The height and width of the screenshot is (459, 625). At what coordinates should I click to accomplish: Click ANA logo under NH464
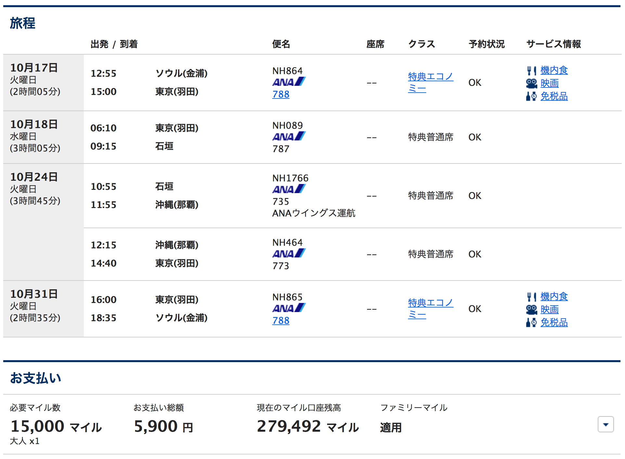289,254
